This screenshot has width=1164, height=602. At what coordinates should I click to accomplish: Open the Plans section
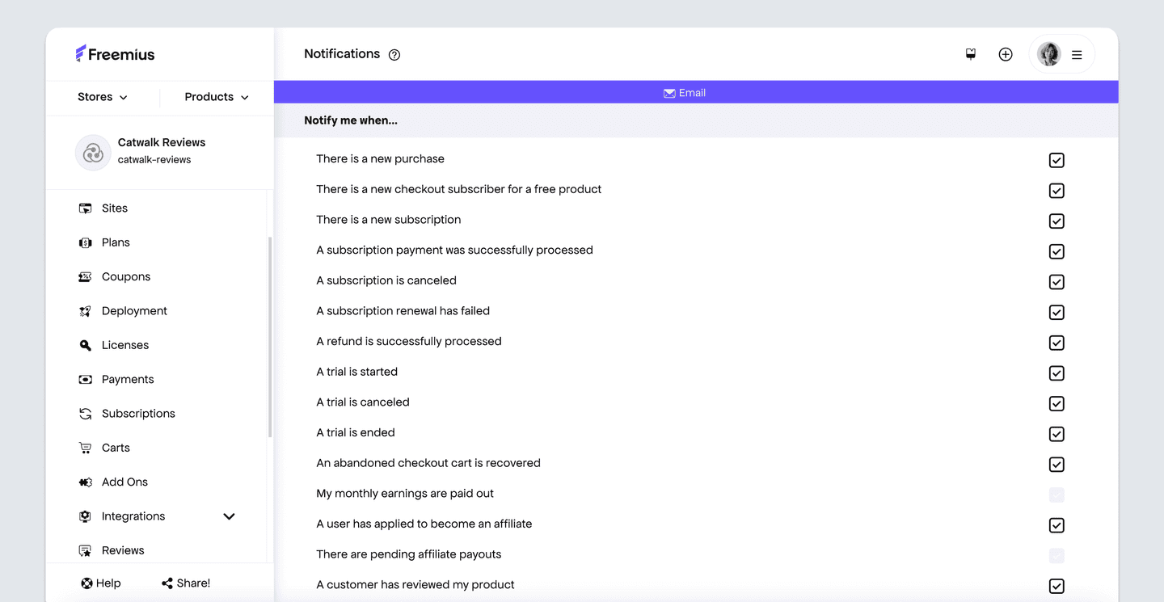115,242
